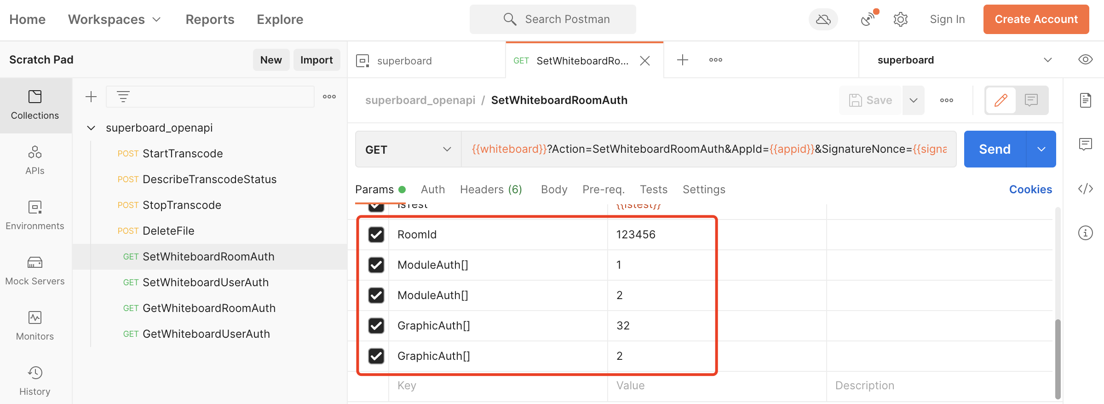This screenshot has width=1104, height=404.
Task: Click the environment quick look eye icon
Action: point(1085,60)
